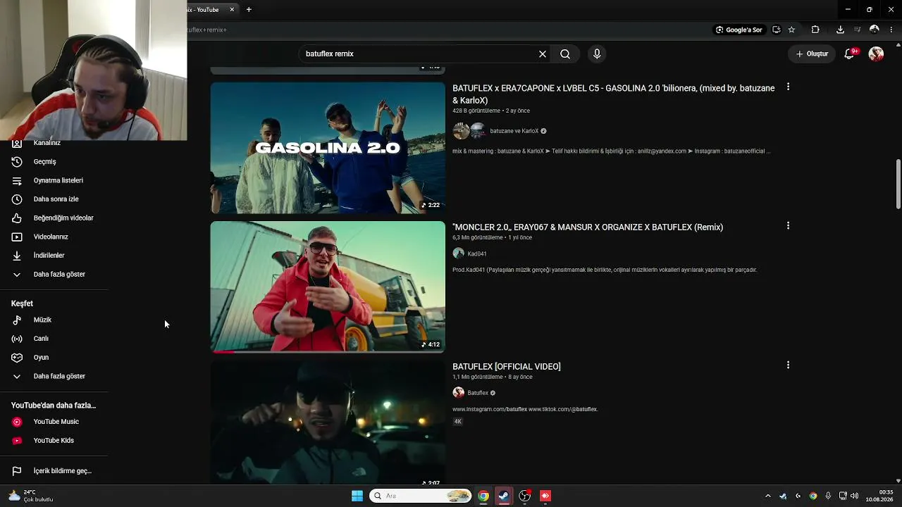Click the YouTube Kids icon in sidebar
Viewport: 902px width, 507px height.
[17, 441]
